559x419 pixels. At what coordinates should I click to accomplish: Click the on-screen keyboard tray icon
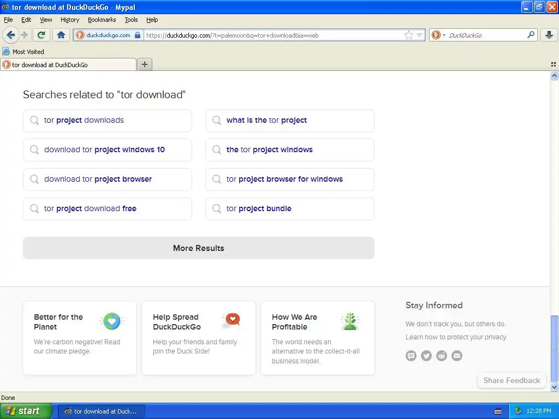coord(498,411)
